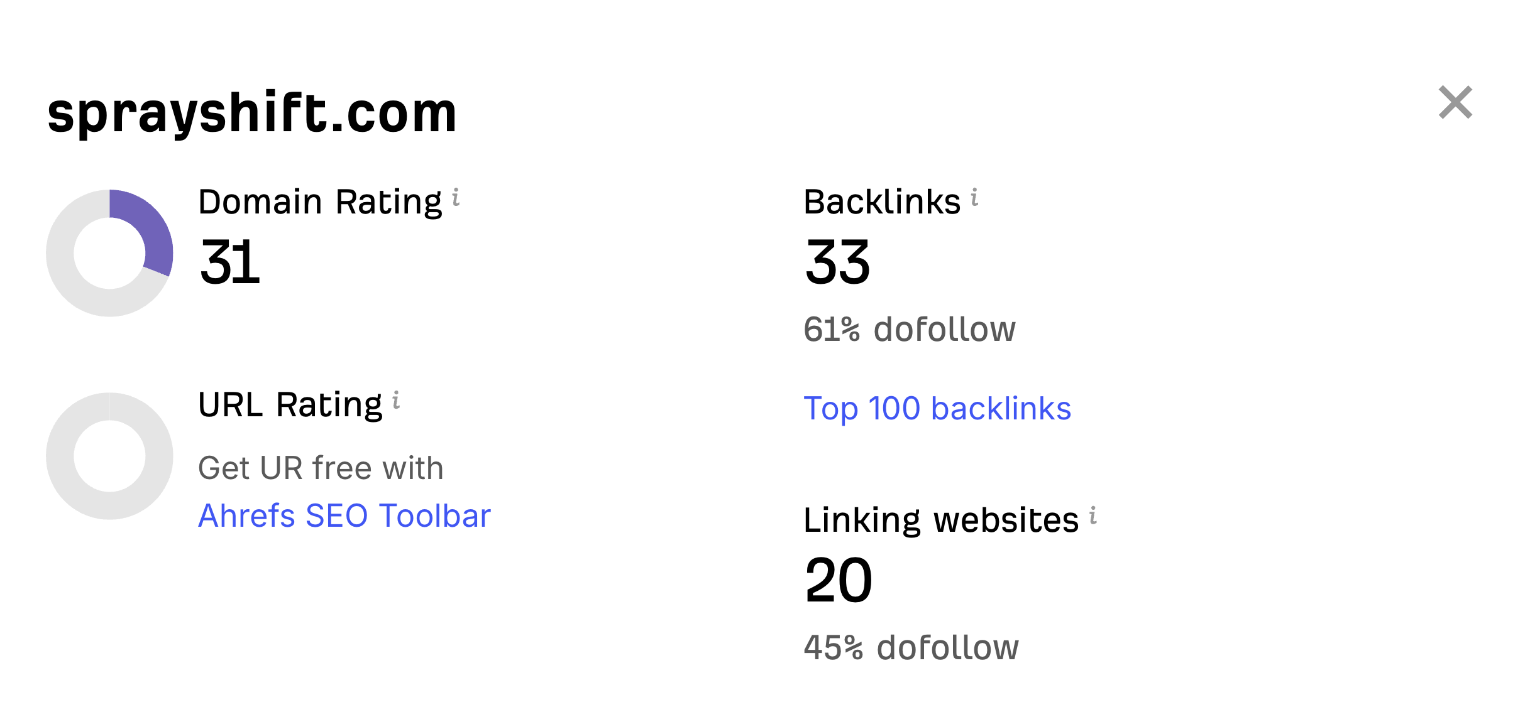
Task: Click the URL Rating label
Action: point(290,404)
